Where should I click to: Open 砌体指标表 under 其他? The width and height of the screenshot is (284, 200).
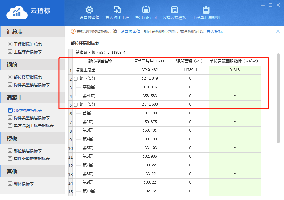[24, 184]
